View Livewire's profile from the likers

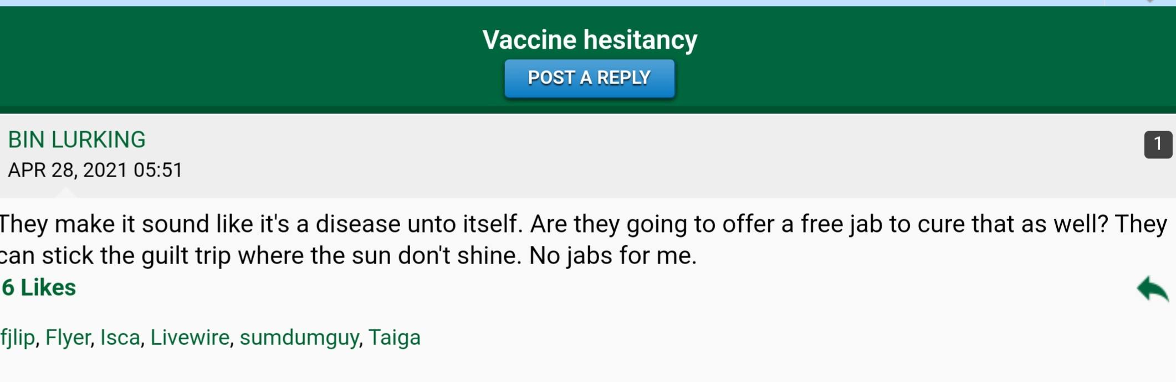[x=190, y=337]
